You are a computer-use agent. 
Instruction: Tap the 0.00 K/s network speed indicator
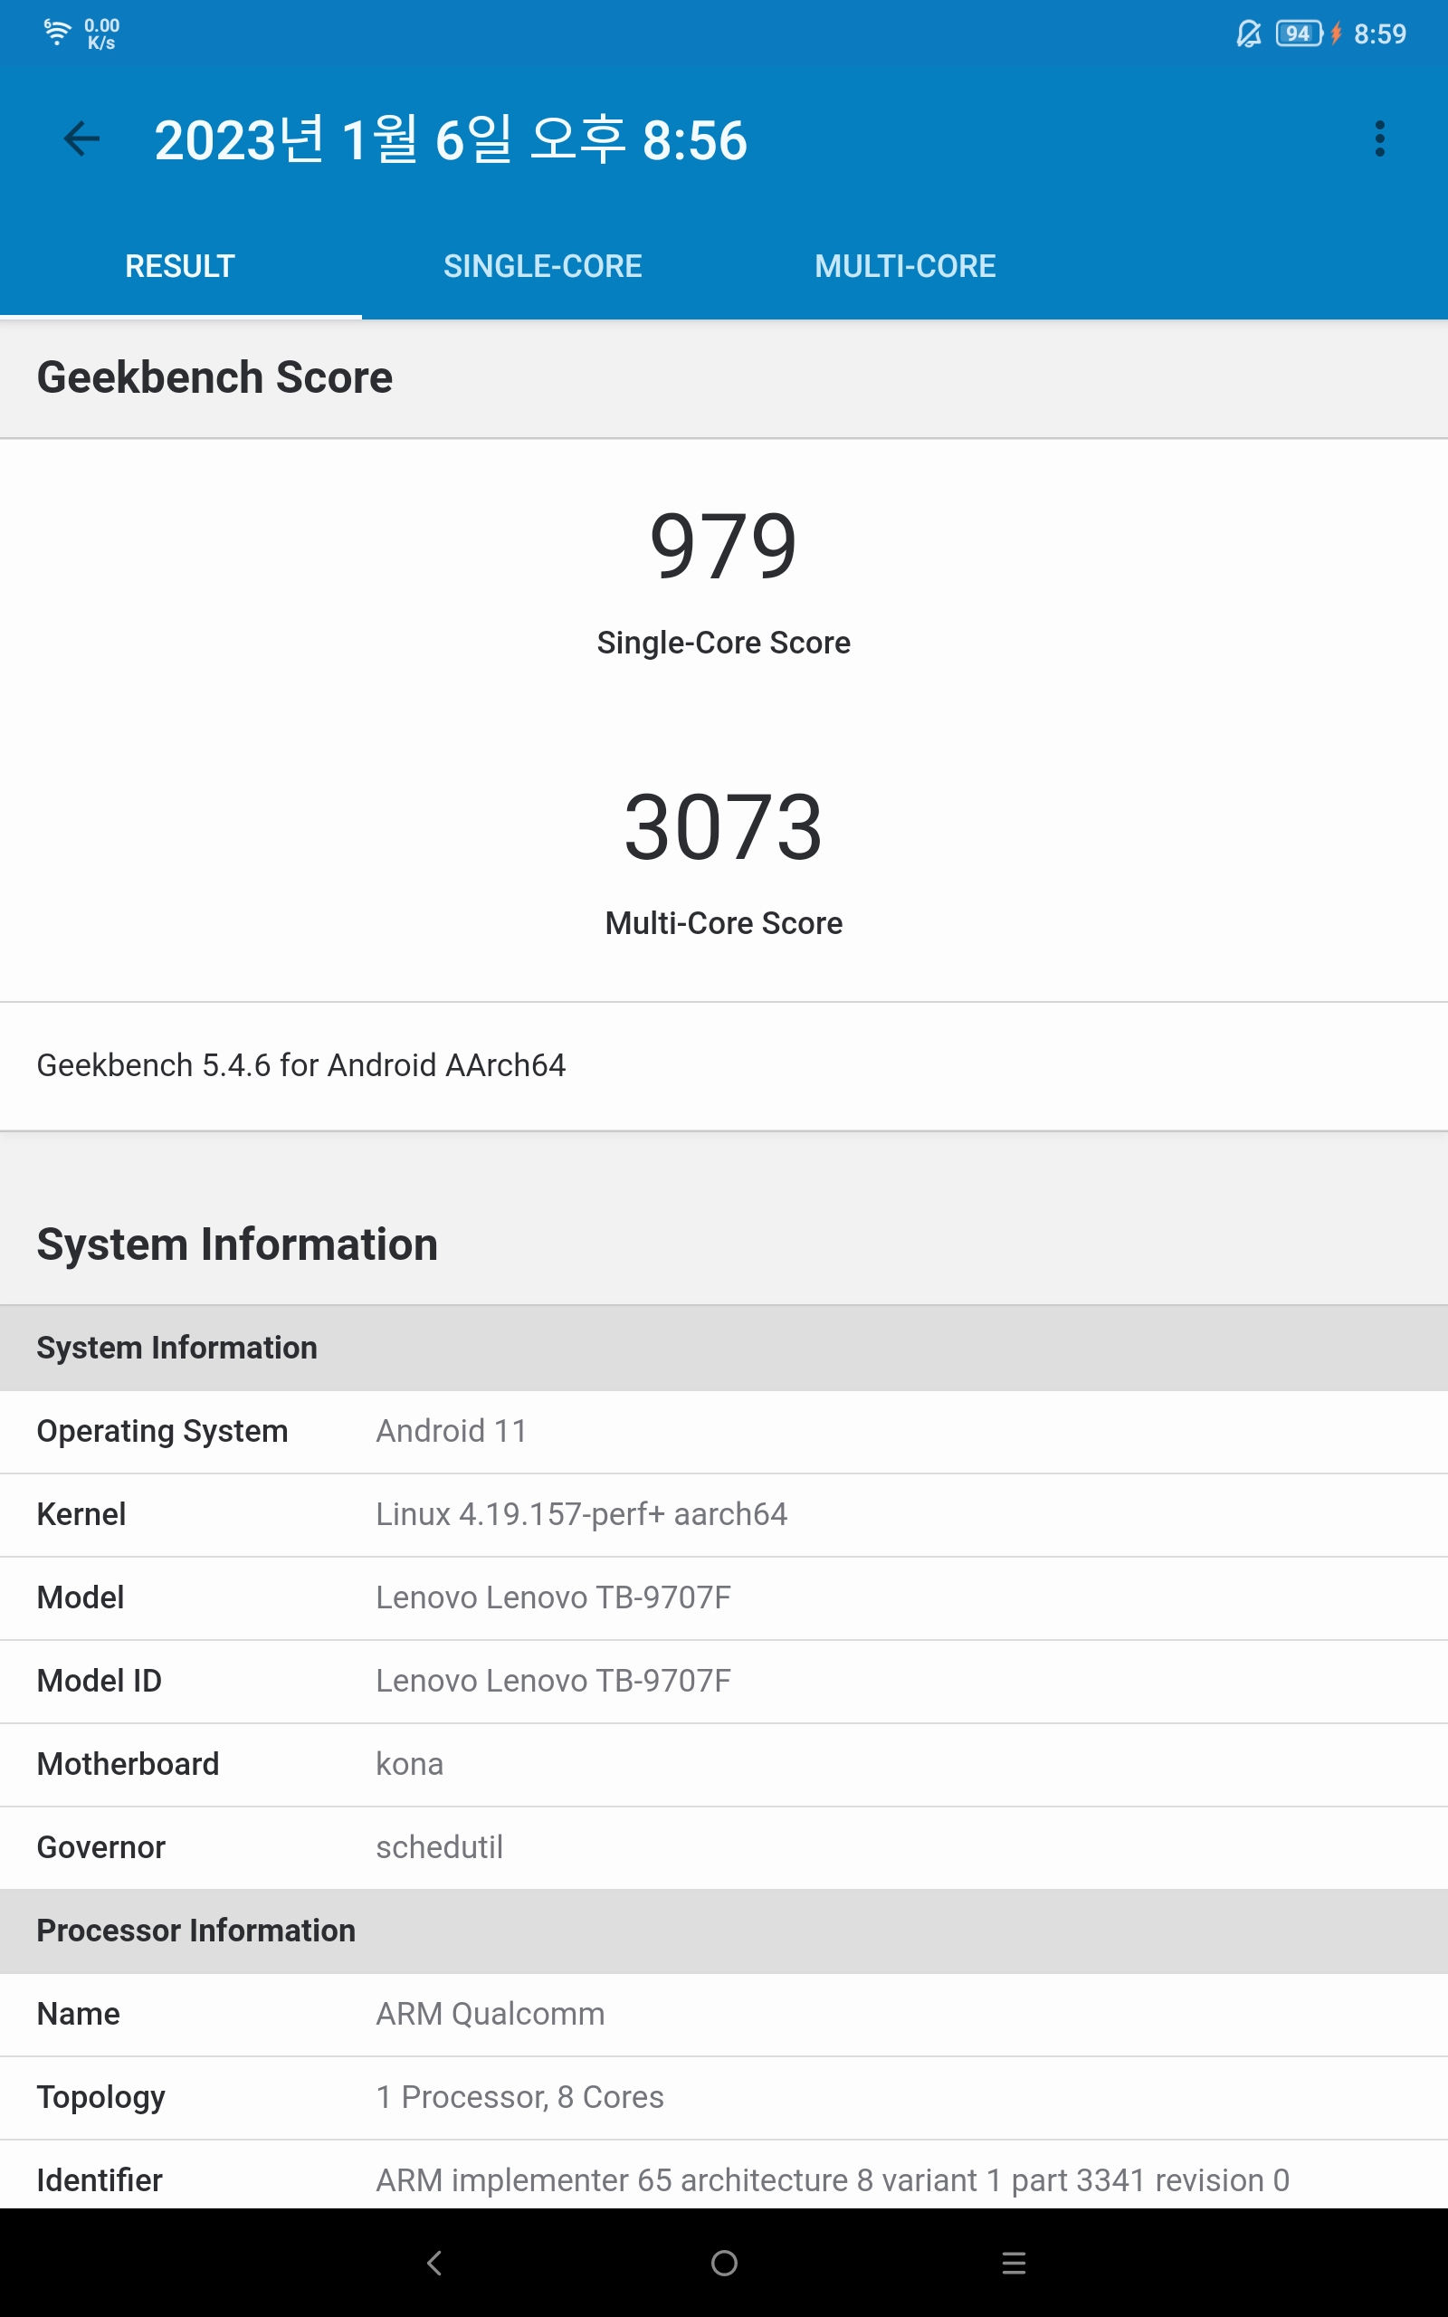coord(101,33)
